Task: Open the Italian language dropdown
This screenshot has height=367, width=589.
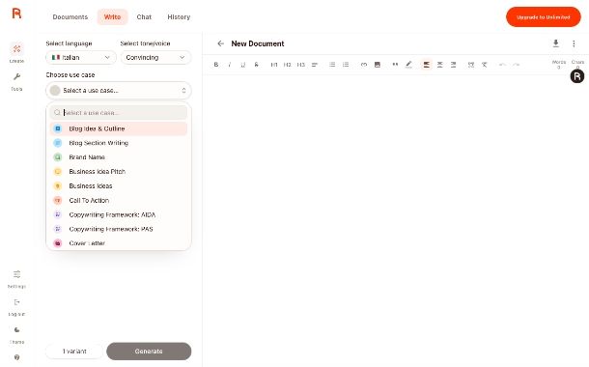Action: coord(81,58)
